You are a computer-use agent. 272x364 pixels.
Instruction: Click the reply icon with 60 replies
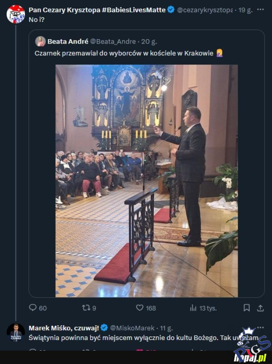[x=33, y=307]
